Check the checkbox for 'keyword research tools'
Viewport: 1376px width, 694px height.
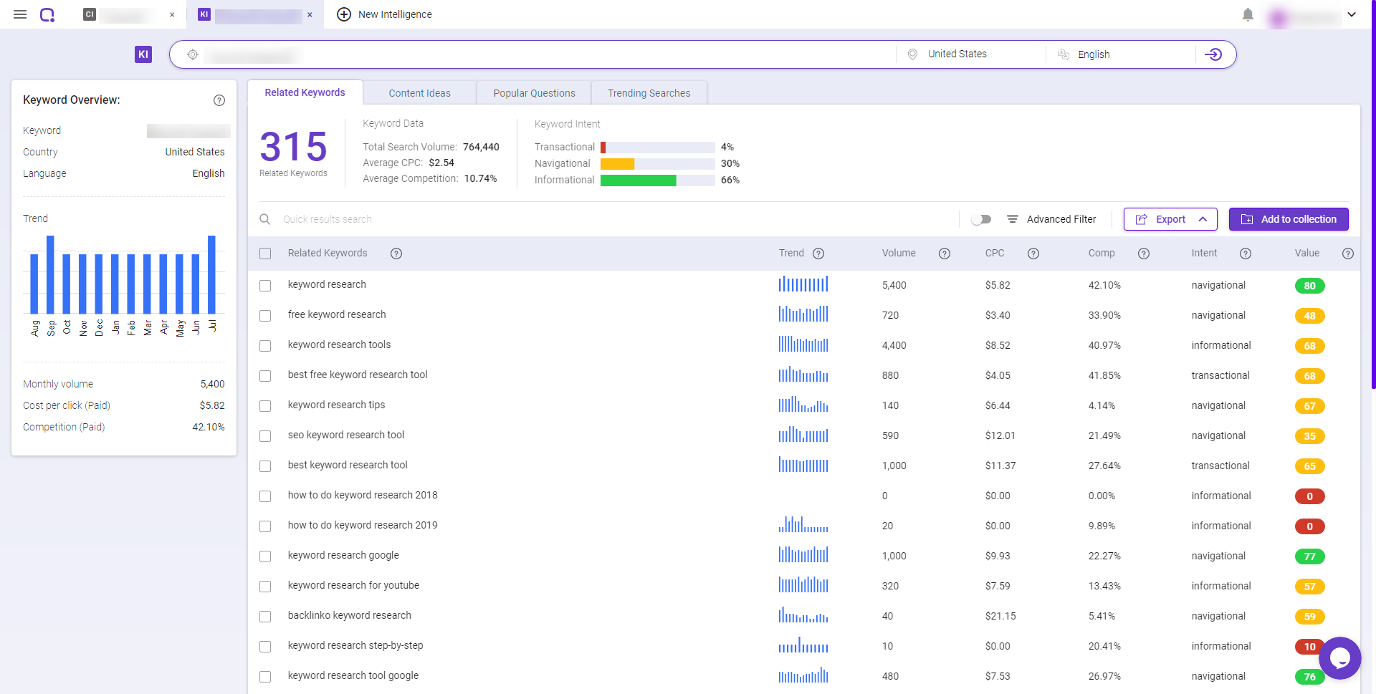click(265, 345)
